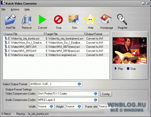151x117 pixels.
Task: Click the yellow star Help icon
Action: [90, 20]
